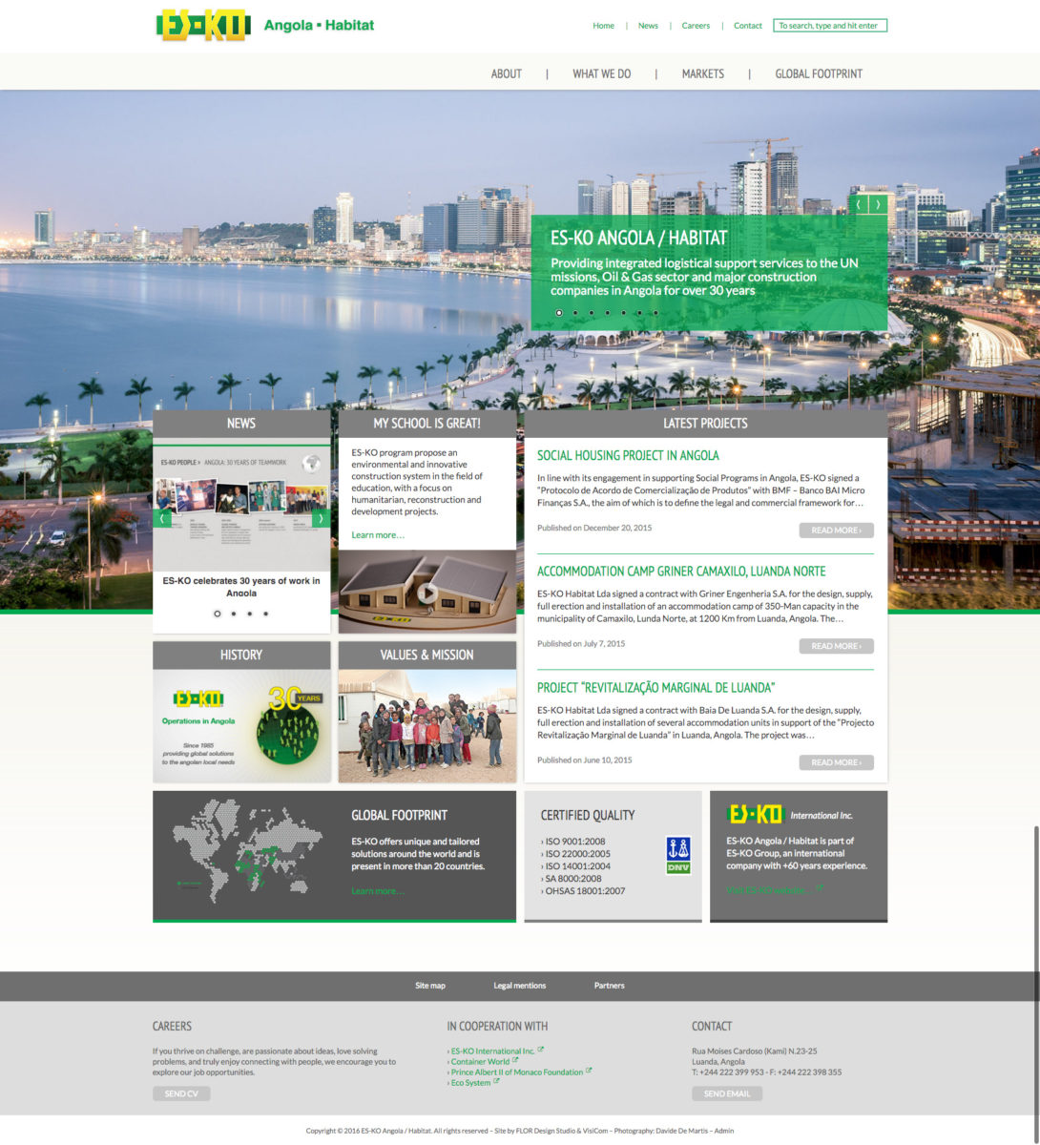This screenshot has width=1040, height=1145.
Task: Select first hero slider dot
Action: 559,312
